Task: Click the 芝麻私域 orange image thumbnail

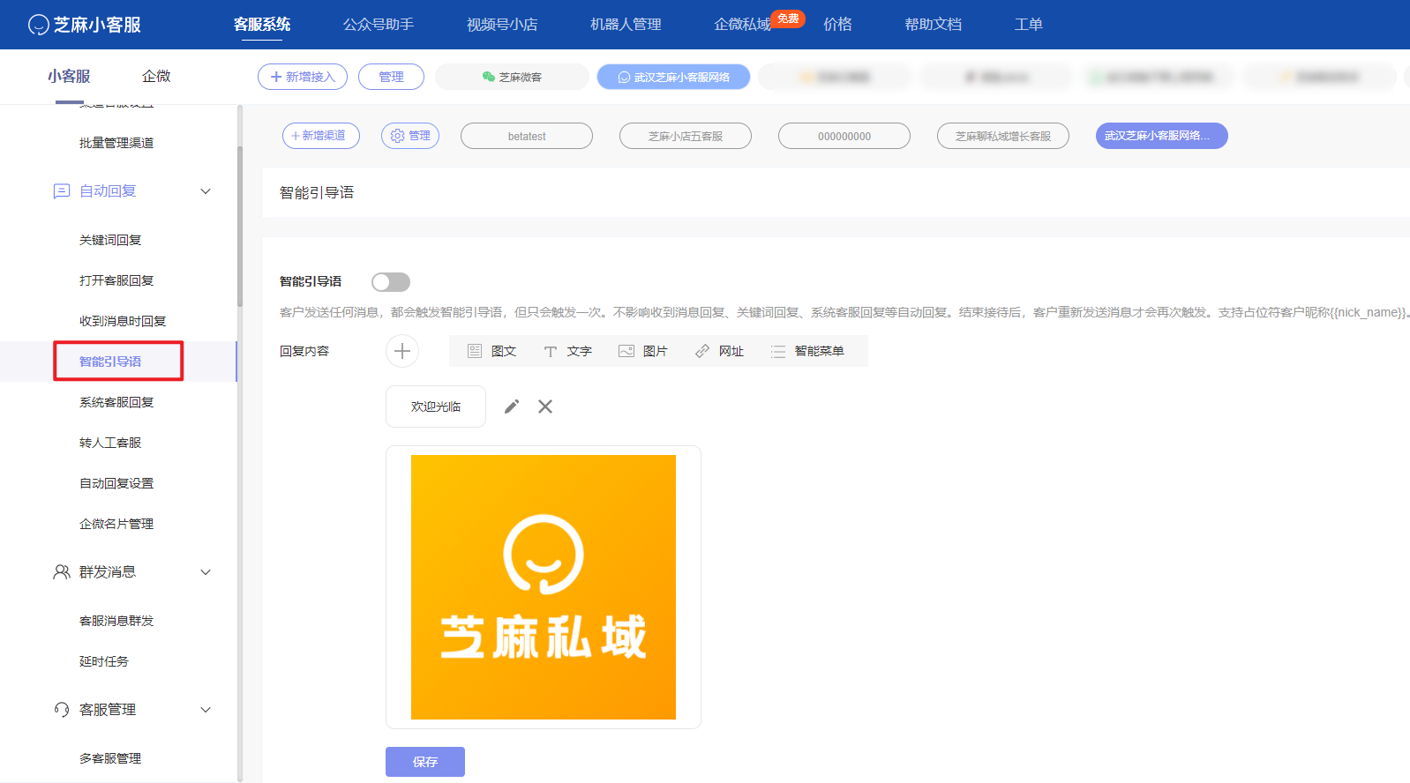Action: coord(544,587)
